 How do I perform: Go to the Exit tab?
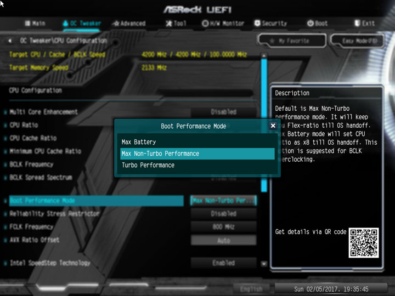[364, 24]
